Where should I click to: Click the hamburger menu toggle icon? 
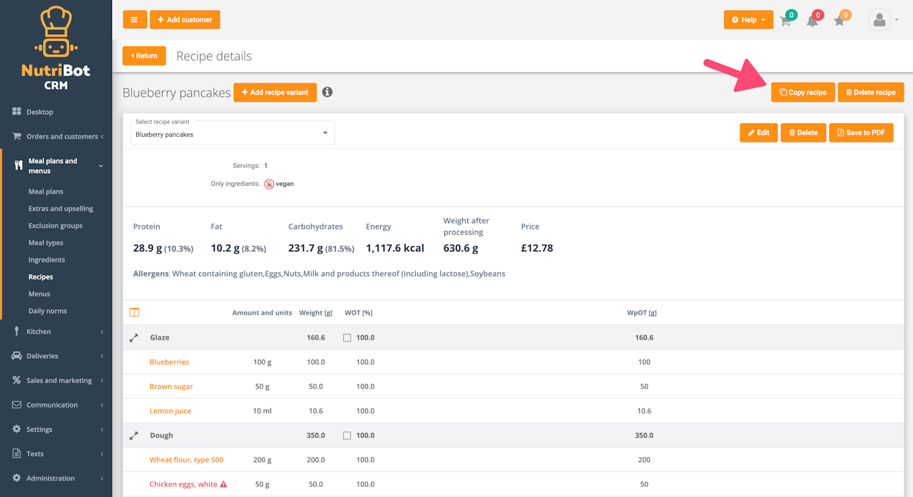[134, 20]
